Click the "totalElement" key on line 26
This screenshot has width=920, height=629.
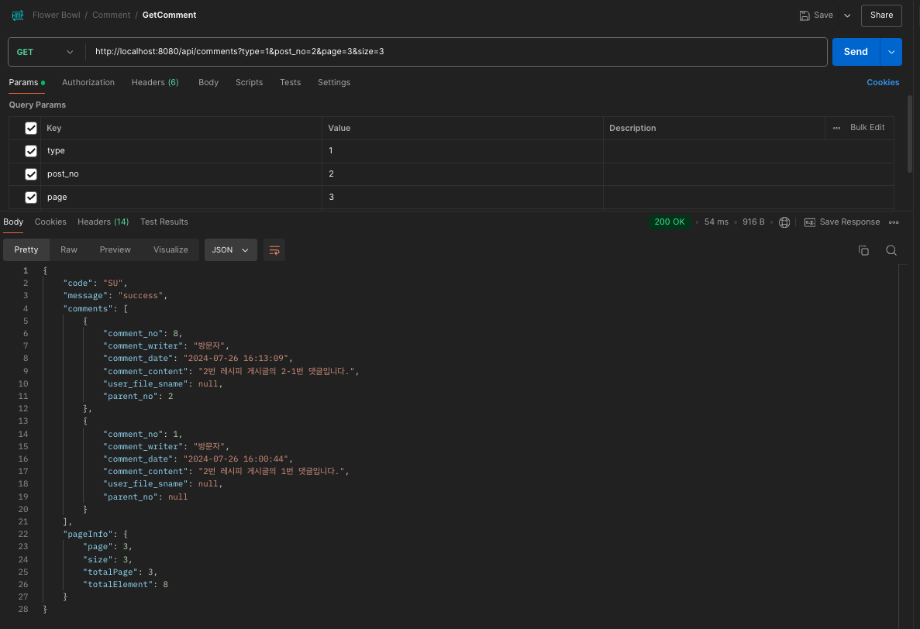[117, 584]
